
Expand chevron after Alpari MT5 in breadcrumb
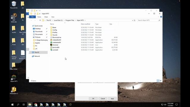coord(85,21)
